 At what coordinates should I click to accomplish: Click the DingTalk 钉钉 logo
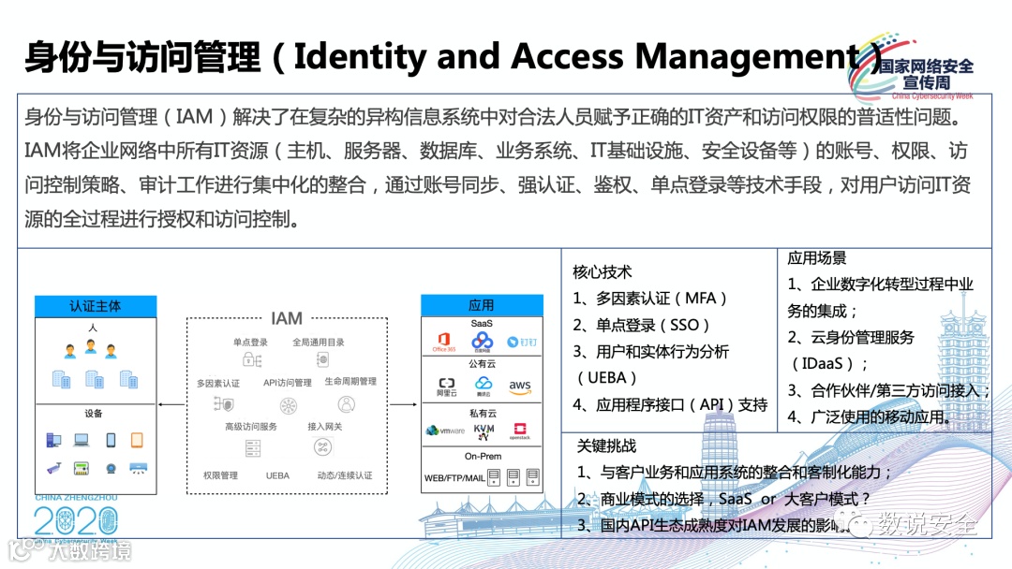(x=522, y=343)
